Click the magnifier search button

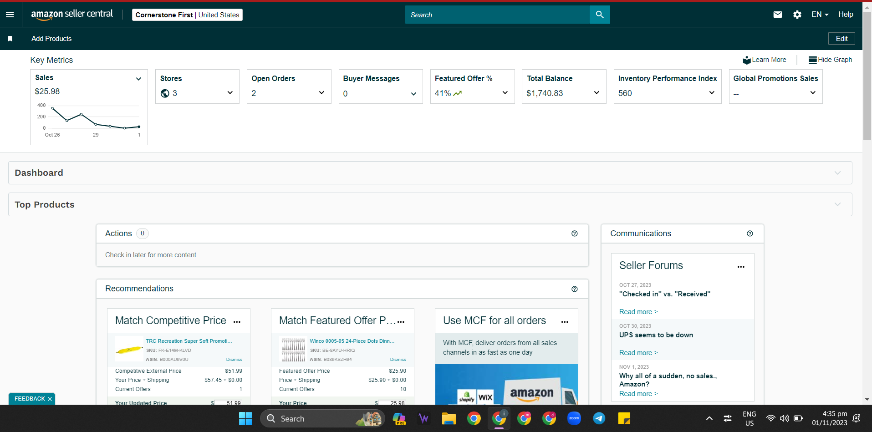[600, 15]
